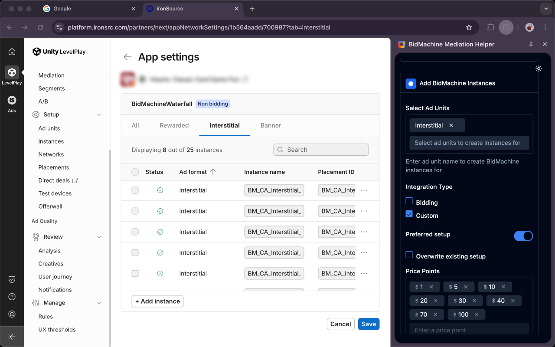Image resolution: width=555 pixels, height=347 pixels.
Task: Turn off the Preferred setup toggle
Action: (523, 236)
